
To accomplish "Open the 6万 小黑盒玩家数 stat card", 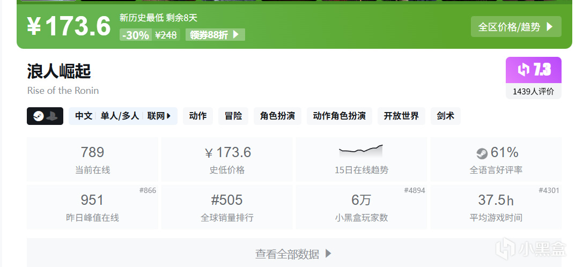I will 361,207.
